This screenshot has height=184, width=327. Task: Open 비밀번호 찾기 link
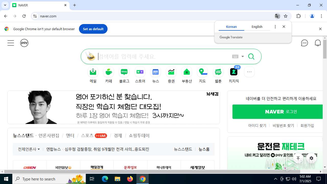point(283,125)
